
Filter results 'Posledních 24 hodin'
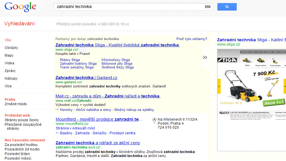click(22, 149)
